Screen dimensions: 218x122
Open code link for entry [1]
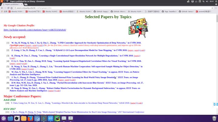click(40, 45)
